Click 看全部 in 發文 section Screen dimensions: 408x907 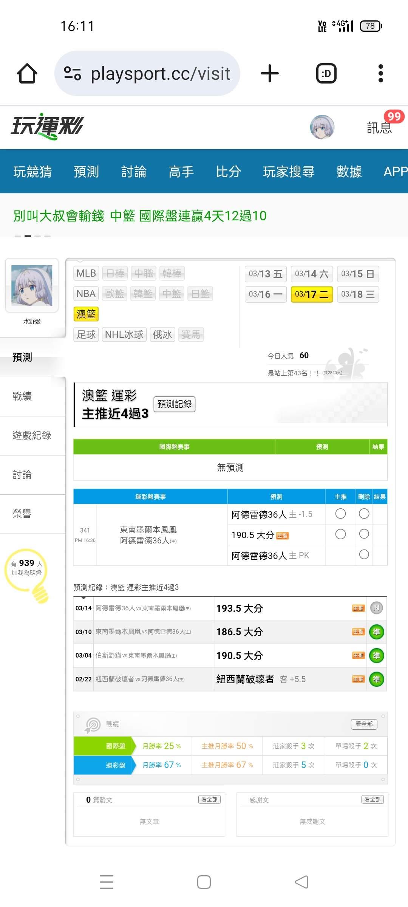coord(209,799)
